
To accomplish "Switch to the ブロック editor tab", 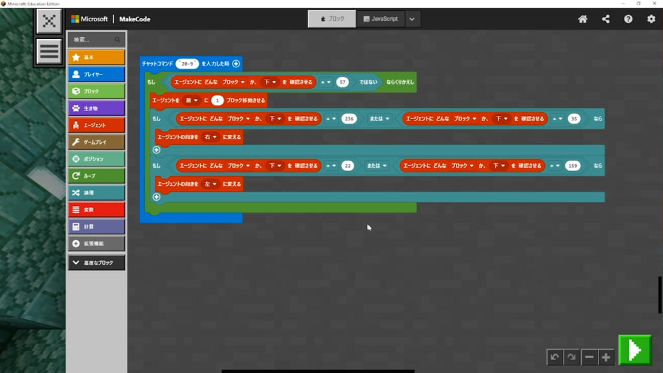I will click(331, 19).
